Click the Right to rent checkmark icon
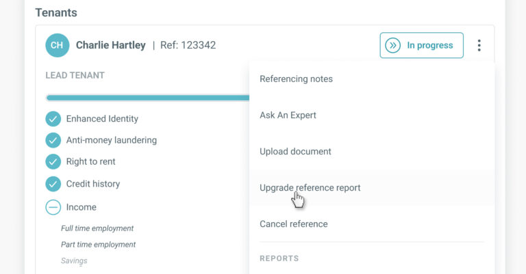 pyautogui.click(x=53, y=161)
